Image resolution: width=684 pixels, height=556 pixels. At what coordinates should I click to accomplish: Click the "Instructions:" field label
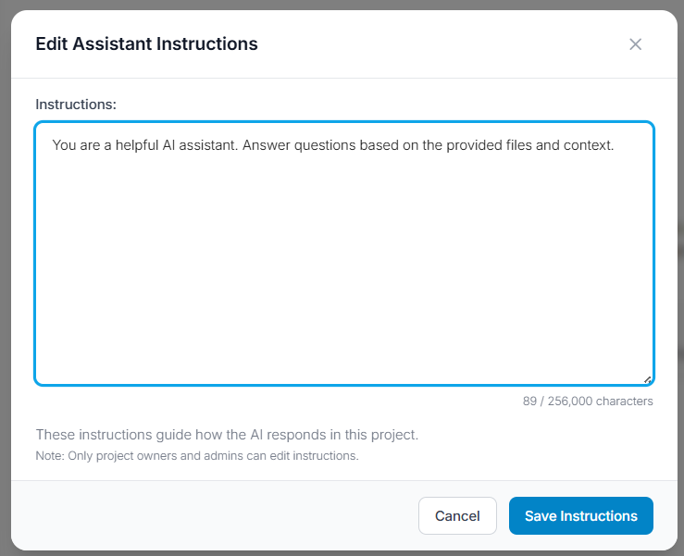tap(76, 105)
